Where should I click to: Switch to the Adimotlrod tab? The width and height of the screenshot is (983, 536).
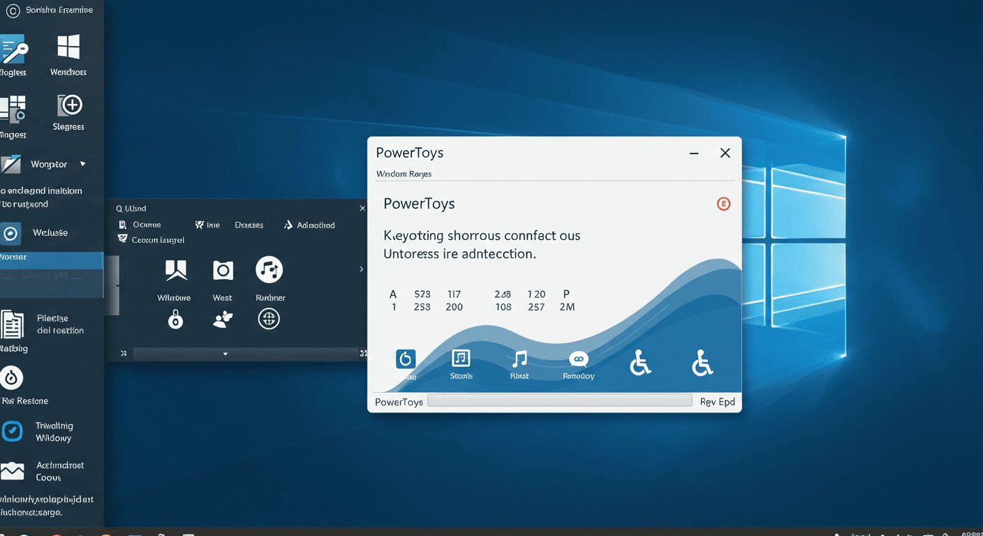[309, 225]
